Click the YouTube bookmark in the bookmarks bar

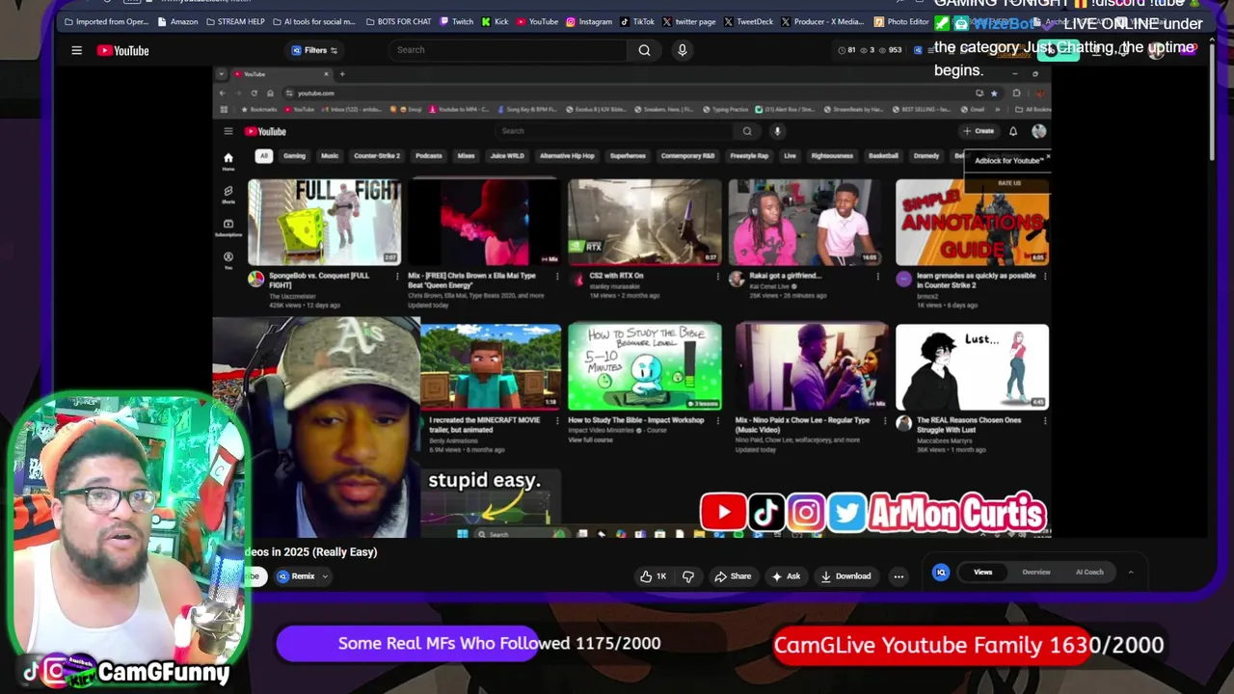pyautogui.click(x=537, y=21)
